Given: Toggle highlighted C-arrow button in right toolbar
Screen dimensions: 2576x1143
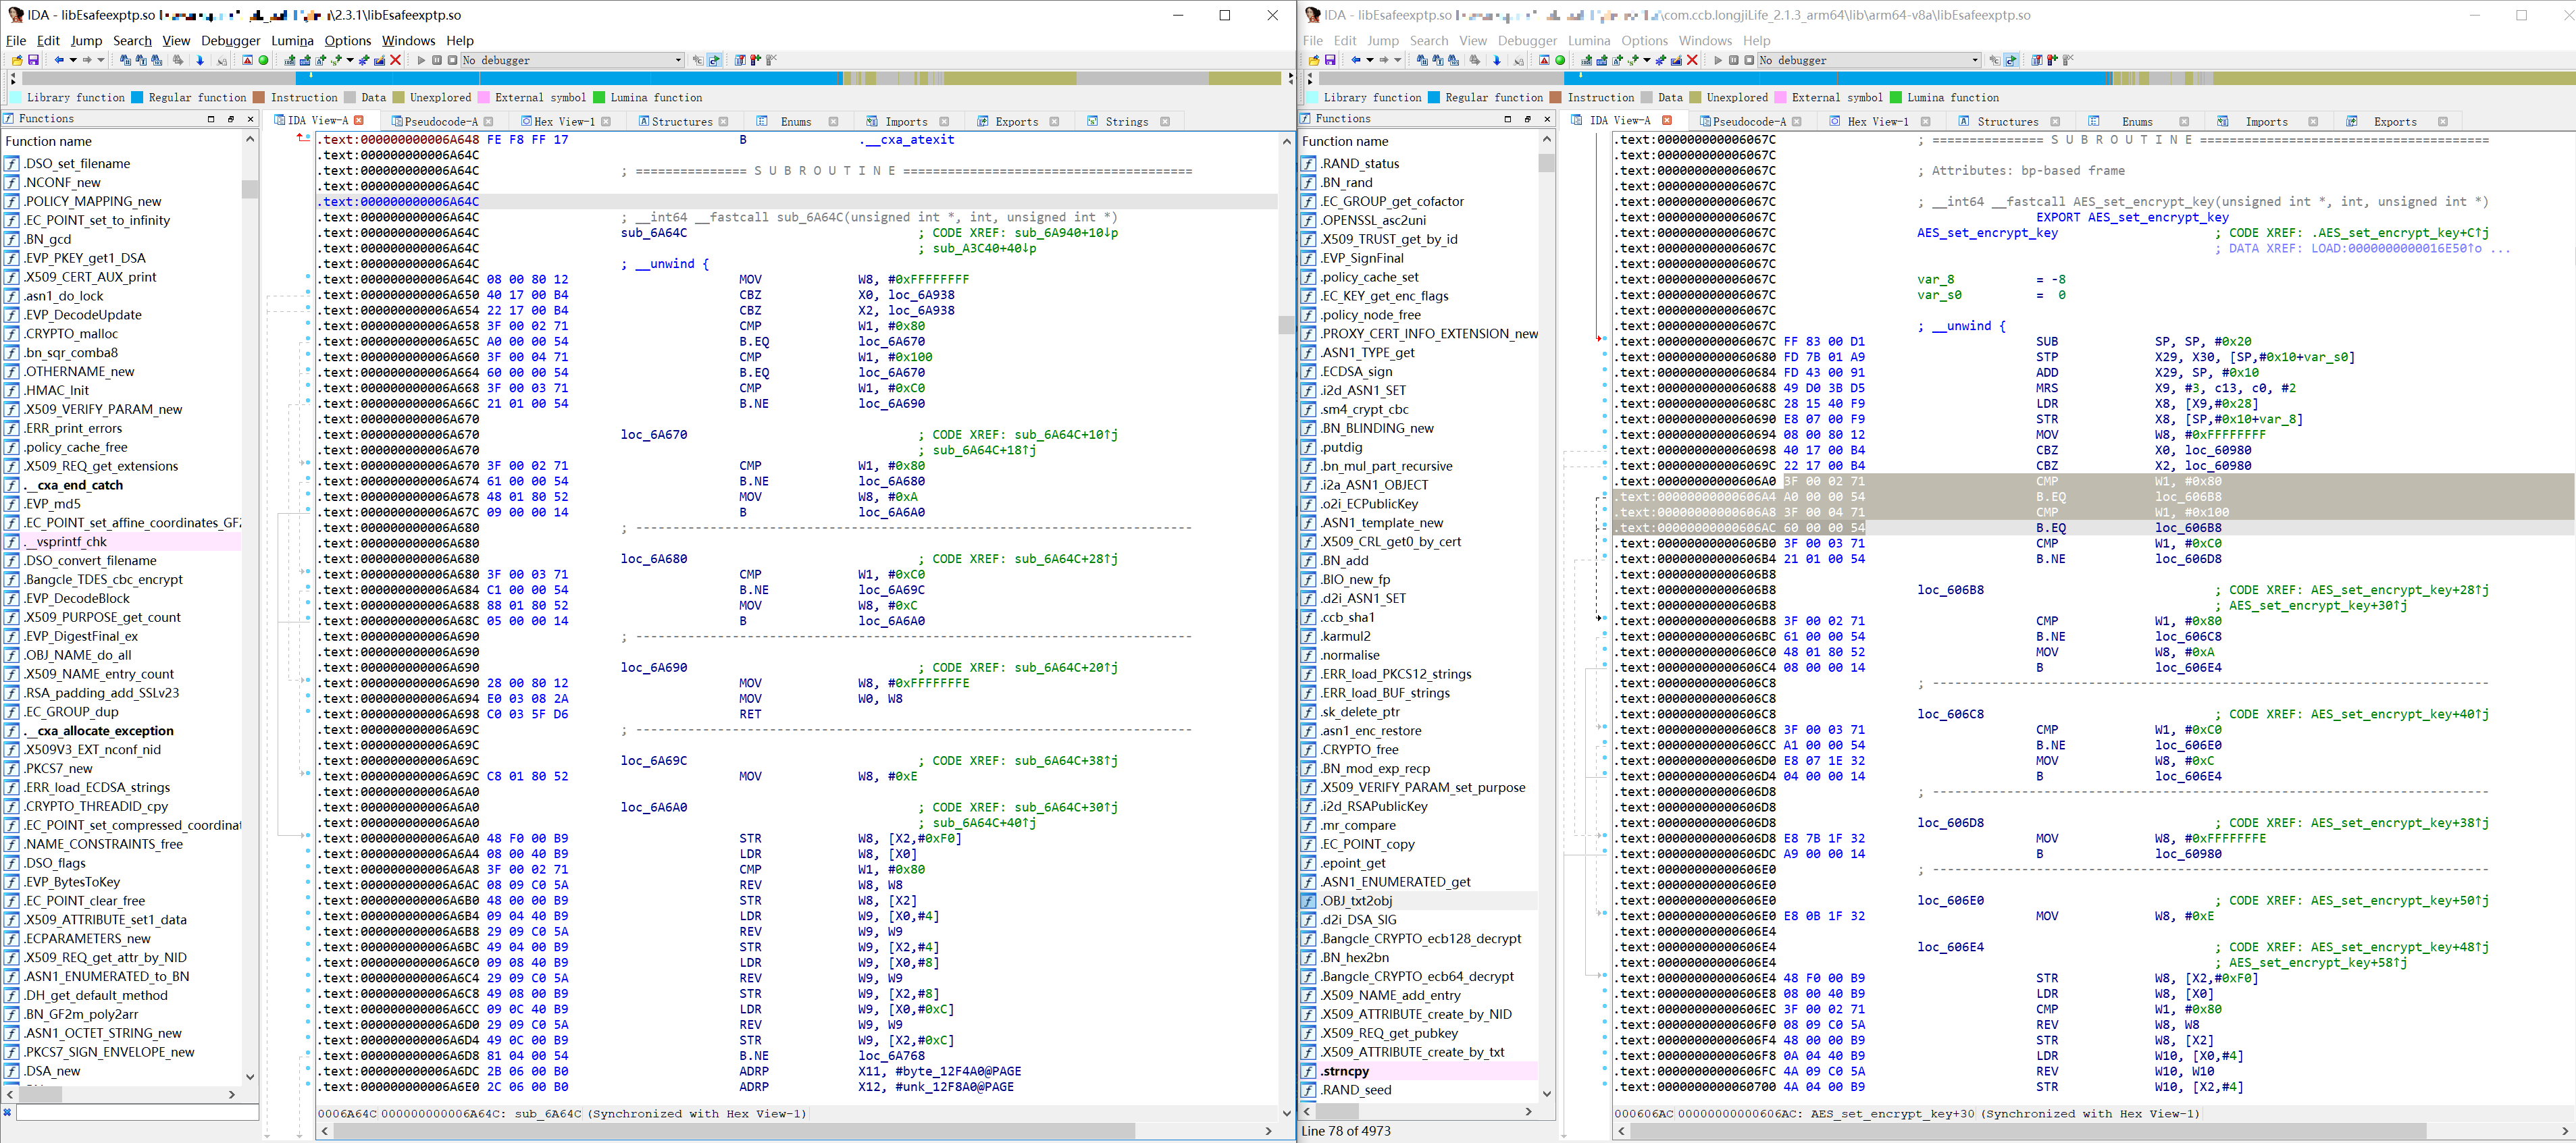Looking at the screenshot, I should coord(2011,60).
